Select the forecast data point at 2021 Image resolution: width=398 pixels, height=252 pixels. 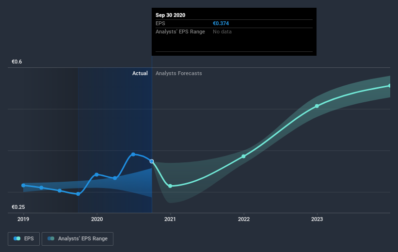(x=170, y=186)
